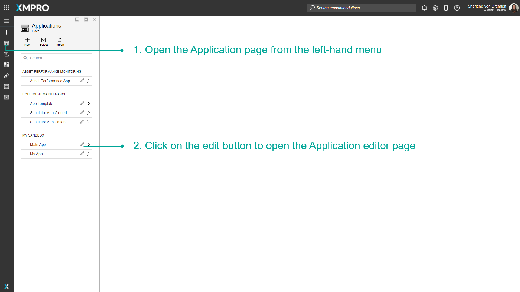Click New to create an application
520x292 pixels.
[x=27, y=41]
